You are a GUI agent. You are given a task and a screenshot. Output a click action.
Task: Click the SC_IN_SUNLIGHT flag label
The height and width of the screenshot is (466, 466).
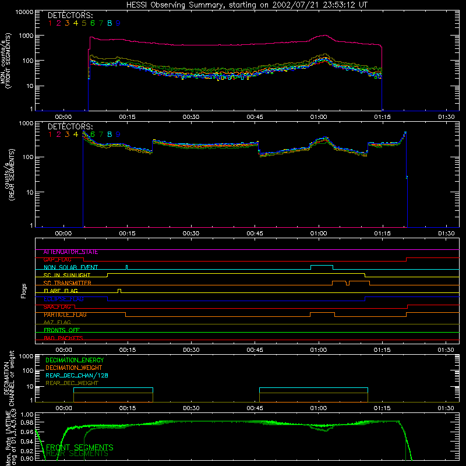click(x=67, y=275)
